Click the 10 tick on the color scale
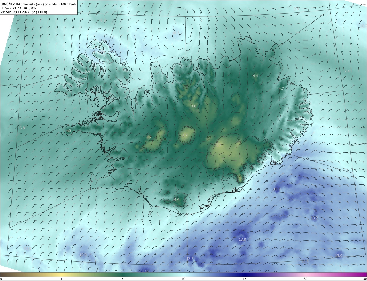The image size is (367, 281). (x=183, y=279)
